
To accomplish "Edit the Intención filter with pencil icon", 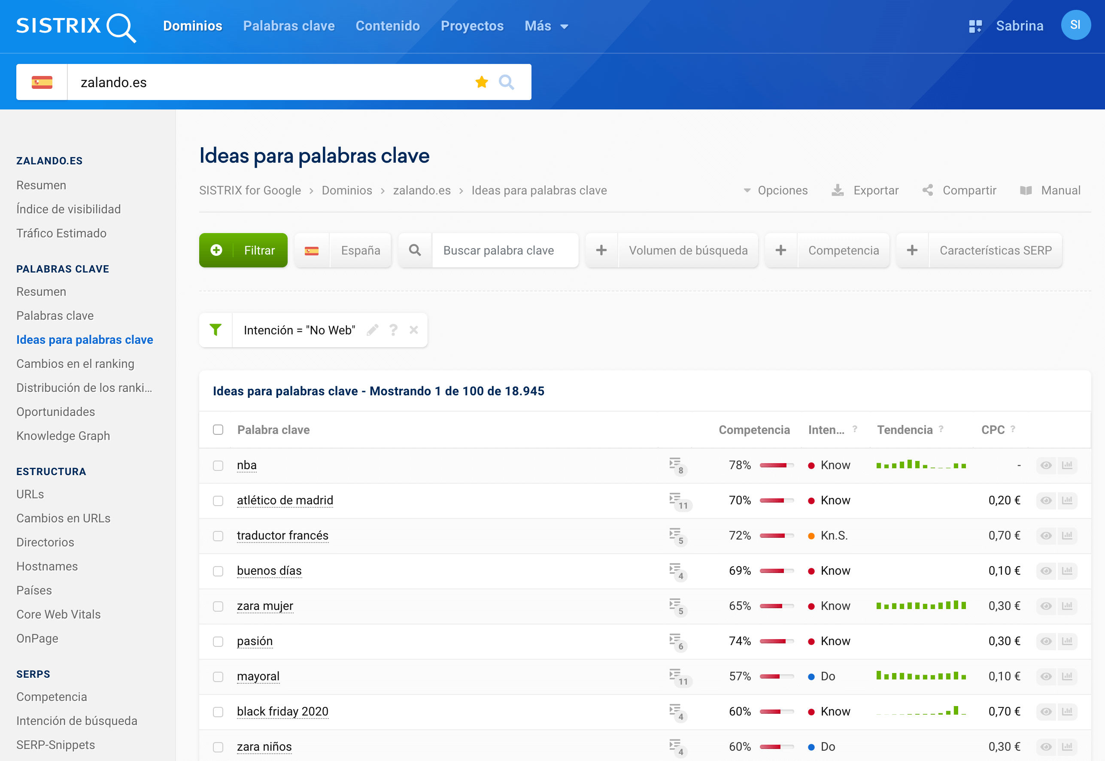I will (x=373, y=330).
